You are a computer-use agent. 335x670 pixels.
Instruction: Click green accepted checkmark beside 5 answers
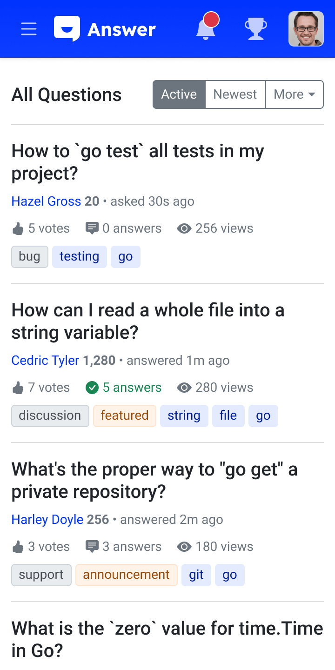pyautogui.click(x=92, y=388)
